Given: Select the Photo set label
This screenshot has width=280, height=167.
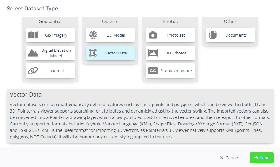Looking at the screenshot, I should click(x=176, y=35).
